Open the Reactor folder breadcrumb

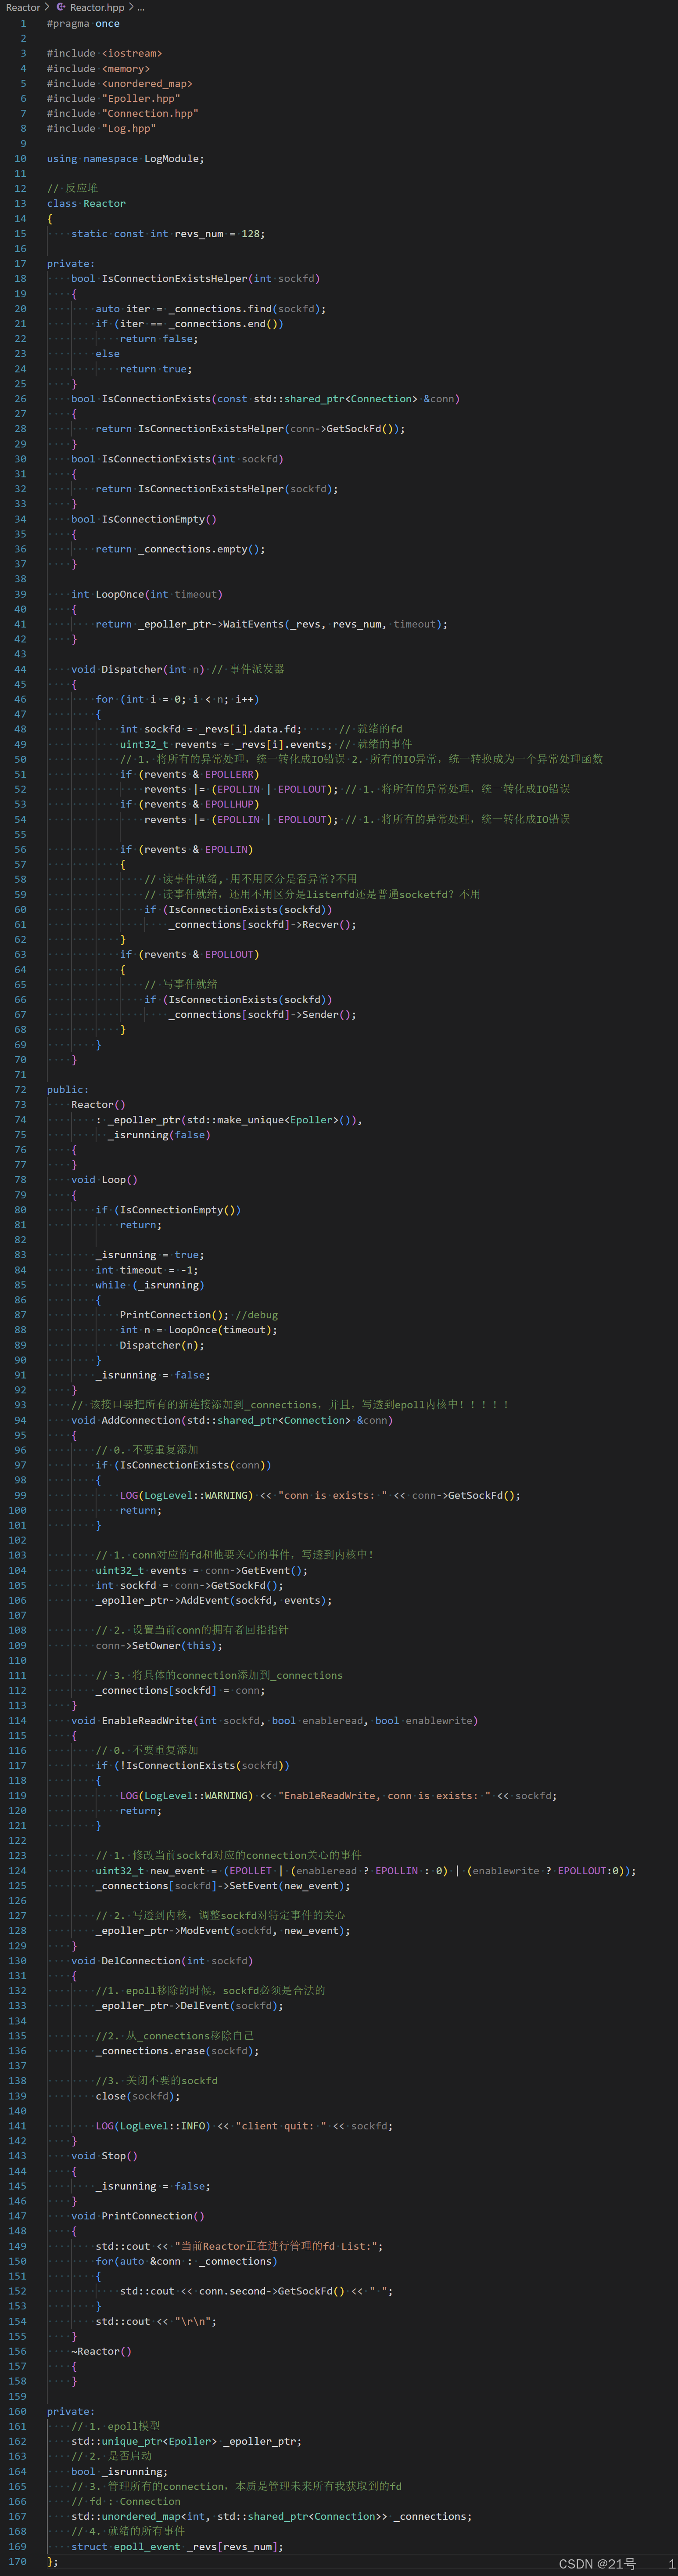(x=23, y=7)
